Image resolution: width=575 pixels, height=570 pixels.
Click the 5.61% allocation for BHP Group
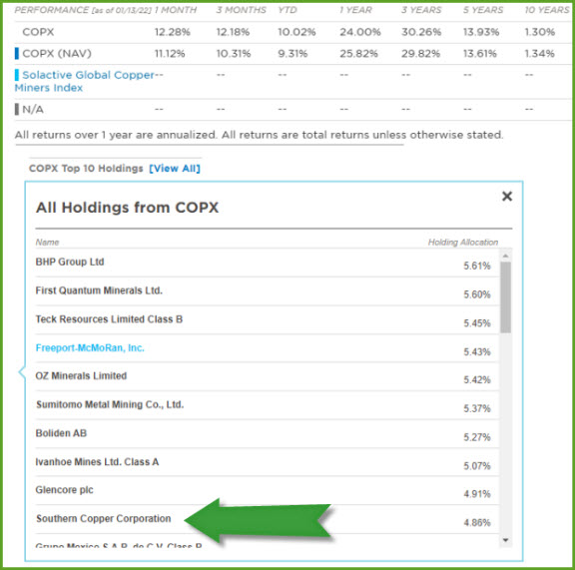(477, 266)
